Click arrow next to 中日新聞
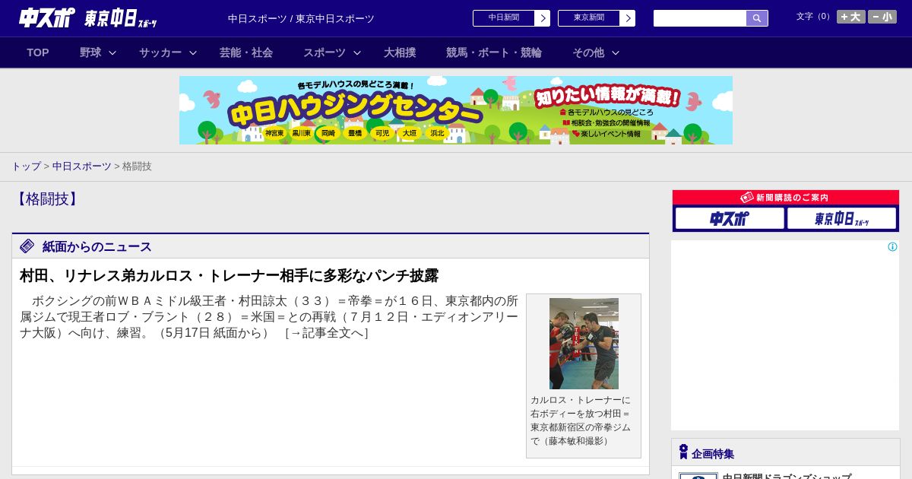912x479 pixels. click(542, 18)
